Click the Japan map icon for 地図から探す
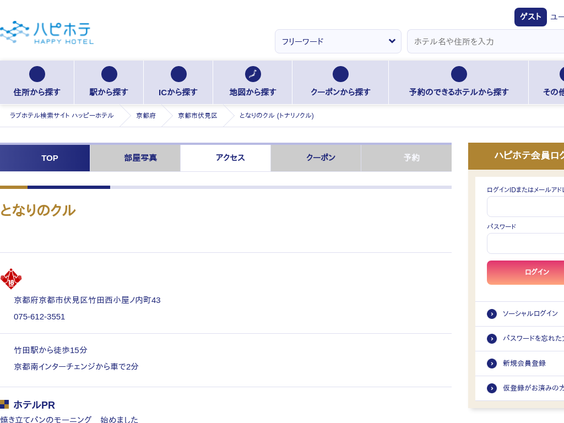This screenshot has width=564, height=423. [253, 74]
